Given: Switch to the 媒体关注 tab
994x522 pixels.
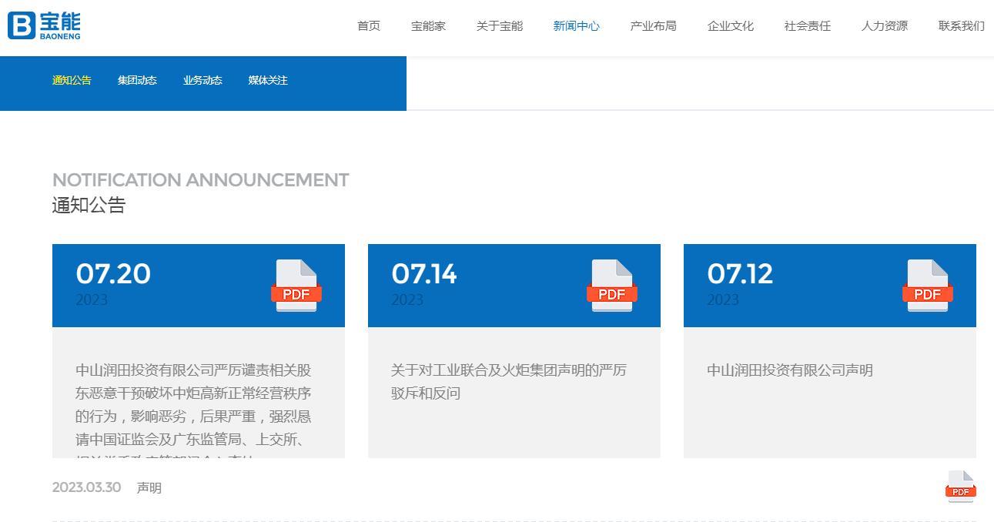Looking at the screenshot, I should pos(266,80).
